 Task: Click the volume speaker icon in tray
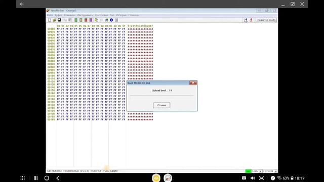pos(253,178)
